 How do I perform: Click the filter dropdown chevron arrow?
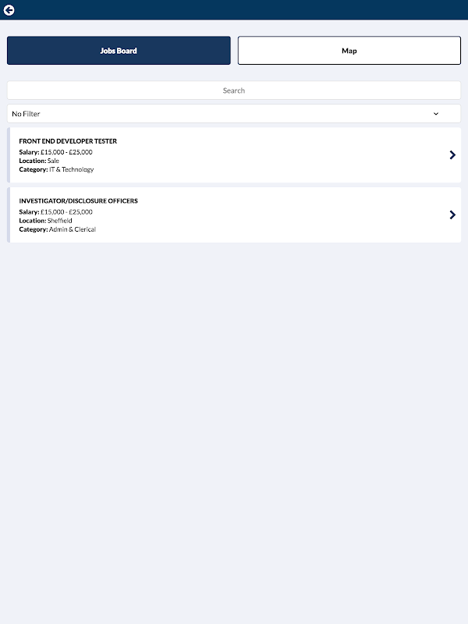(x=436, y=114)
